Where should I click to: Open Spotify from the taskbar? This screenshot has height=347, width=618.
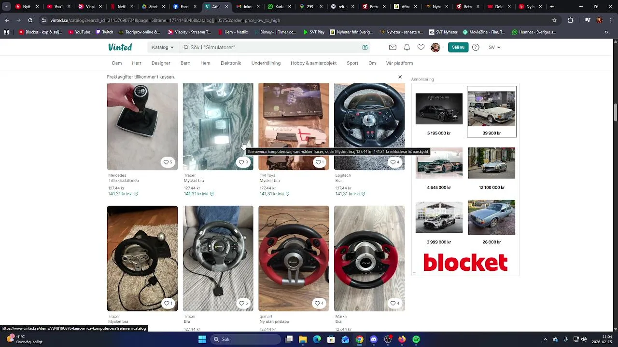pos(416,339)
